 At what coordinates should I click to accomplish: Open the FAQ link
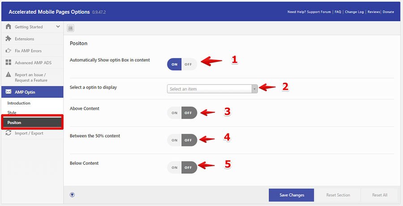[338, 12]
